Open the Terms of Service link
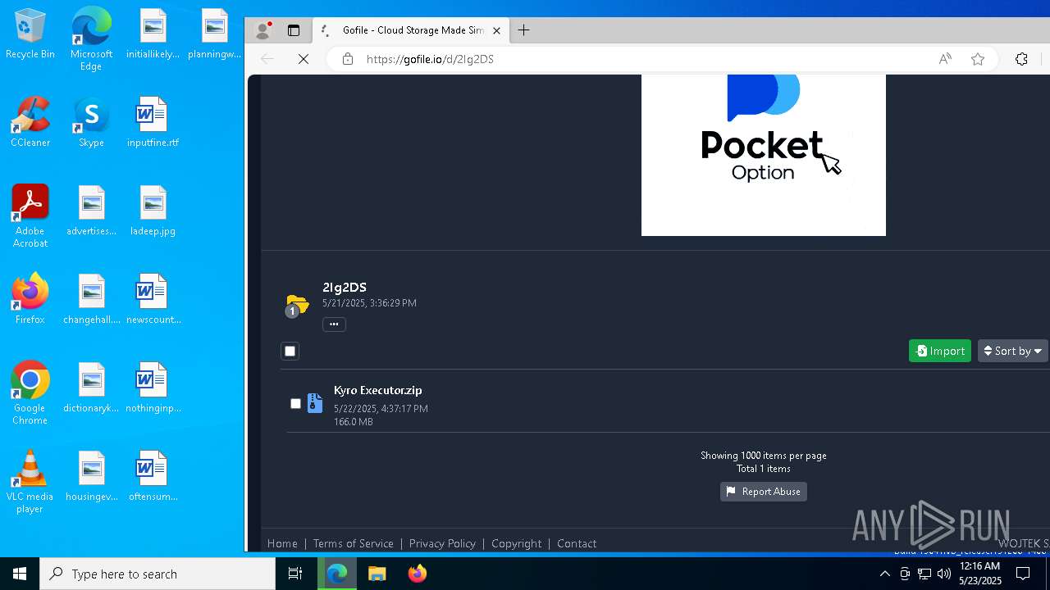 [353, 543]
